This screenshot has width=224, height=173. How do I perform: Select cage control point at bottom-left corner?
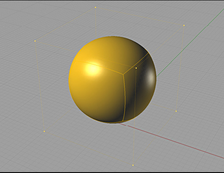click(x=44, y=131)
